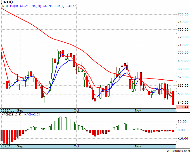Click the Nov label on price chart axis
The image size is (190, 153).
(x=138, y=110)
